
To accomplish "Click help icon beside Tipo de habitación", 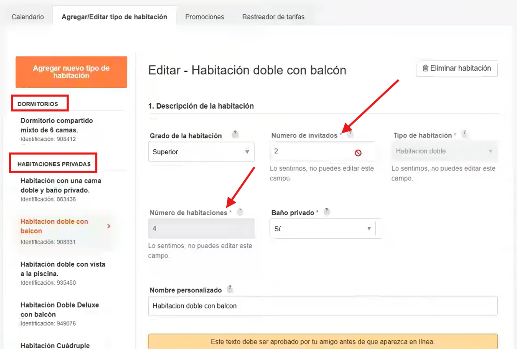I will (x=464, y=134).
